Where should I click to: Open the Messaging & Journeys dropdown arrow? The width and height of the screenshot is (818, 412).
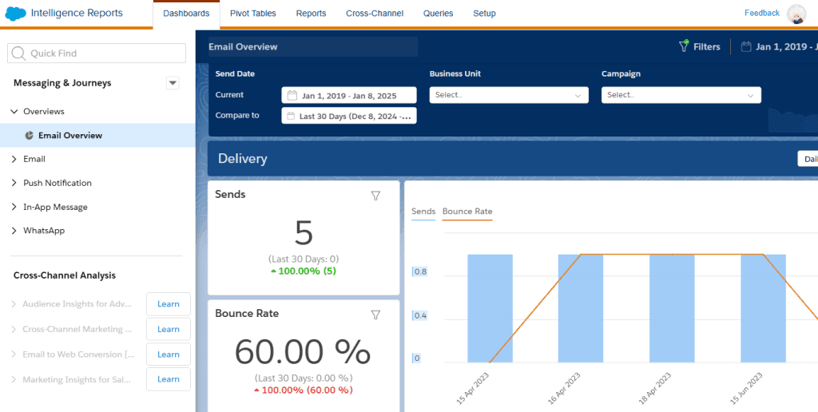pos(173,83)
